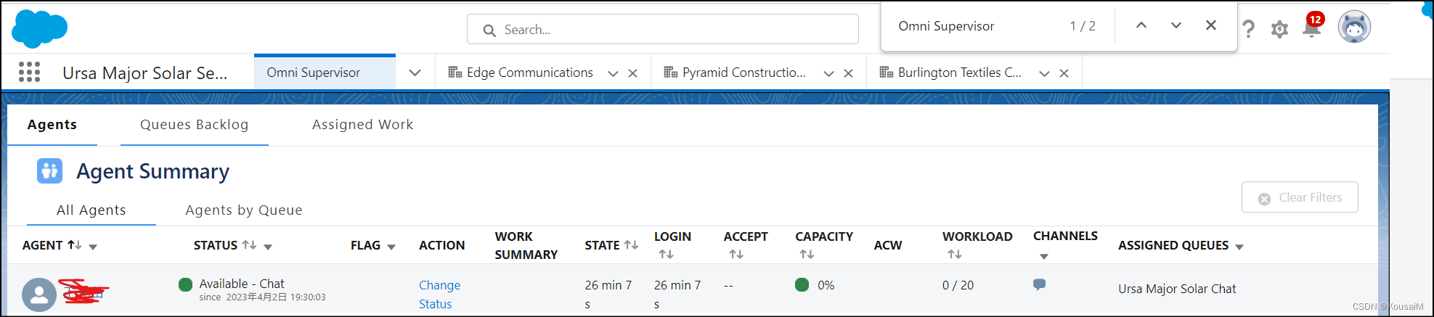
Task: Click the Salesforce cloud logo
Action: click(x=39, y=29)
